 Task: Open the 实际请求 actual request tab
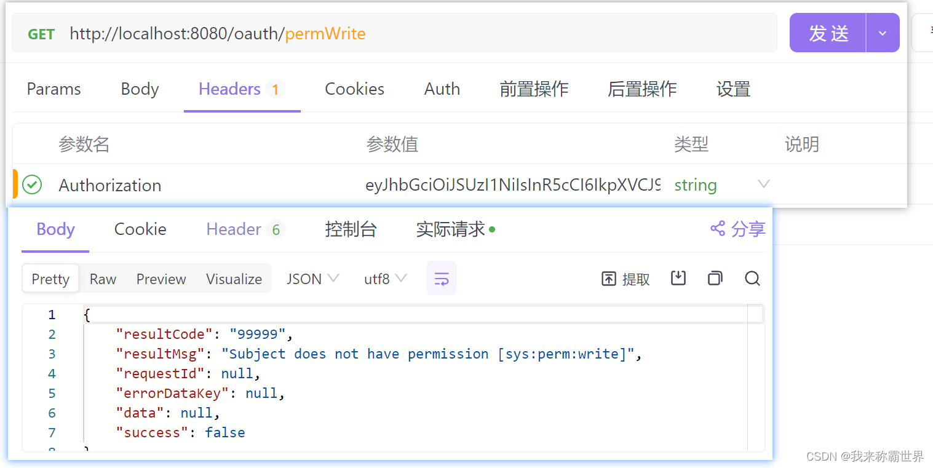click(450, 229)
